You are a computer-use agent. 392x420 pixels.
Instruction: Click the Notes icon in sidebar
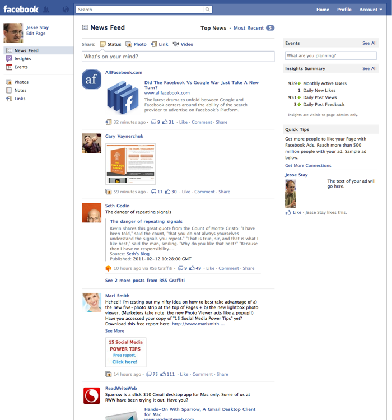pyautogui.click(x=9, y=90)
